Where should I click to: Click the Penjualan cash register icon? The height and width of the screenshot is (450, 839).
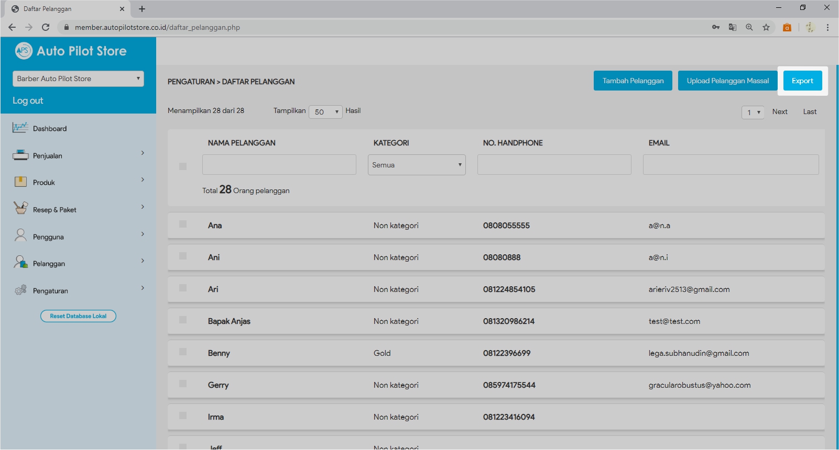coord(20,155)
